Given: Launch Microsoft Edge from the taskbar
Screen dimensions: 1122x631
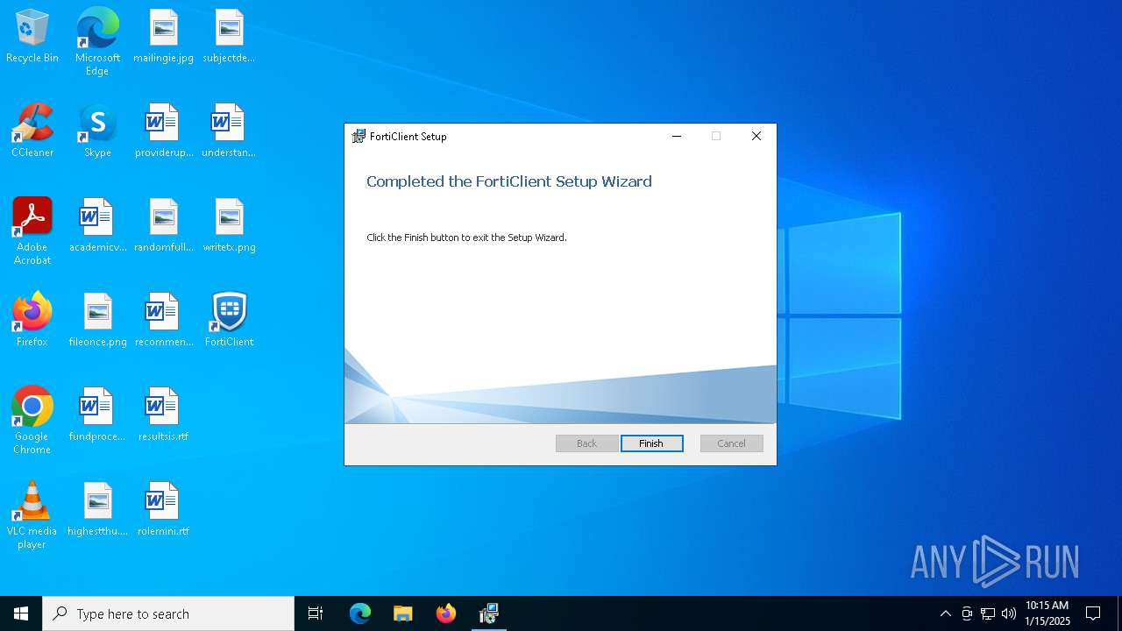Looking at the screenshot, I should click(360, 613).
